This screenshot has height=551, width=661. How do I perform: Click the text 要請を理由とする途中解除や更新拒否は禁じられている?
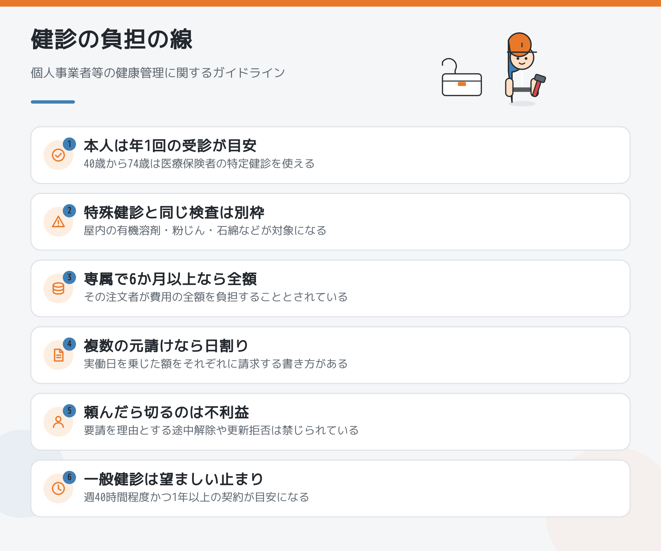click(x=221, y=431)
